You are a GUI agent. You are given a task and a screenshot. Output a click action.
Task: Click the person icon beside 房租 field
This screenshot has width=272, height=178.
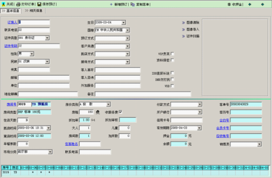coord(98,112)
